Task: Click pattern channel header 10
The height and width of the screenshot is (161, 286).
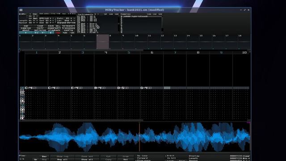Action: point(241,53)
